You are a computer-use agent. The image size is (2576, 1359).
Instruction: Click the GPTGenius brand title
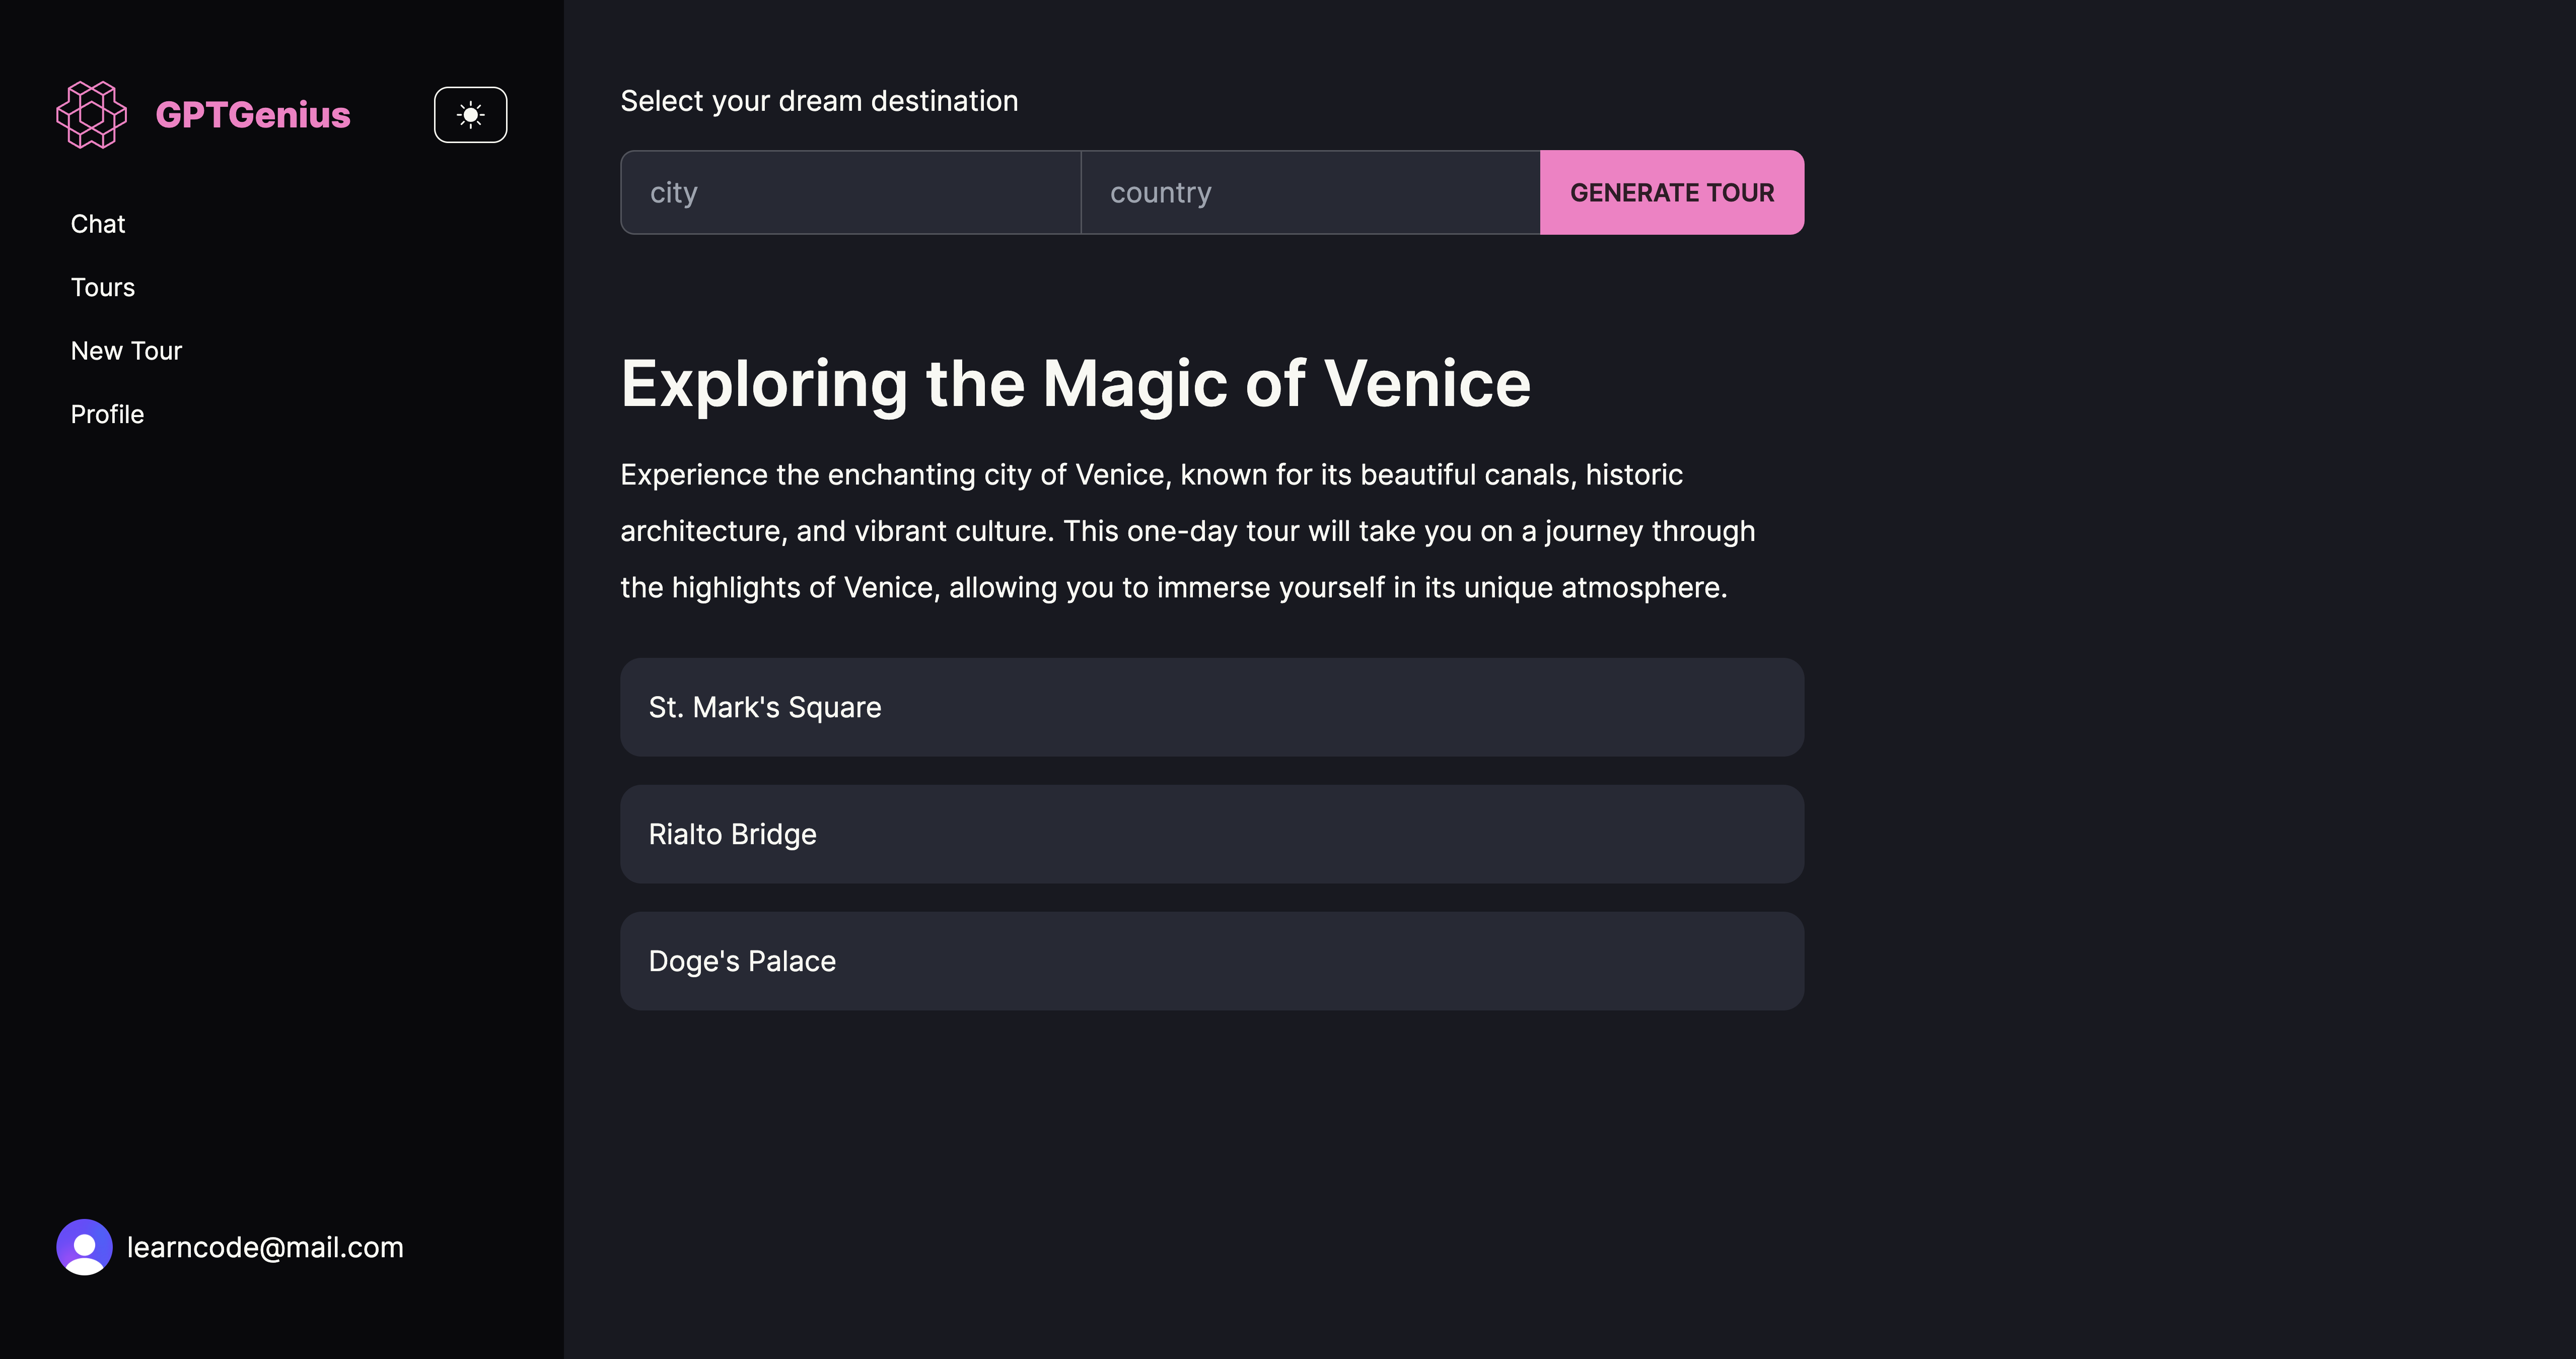(253, 115)
